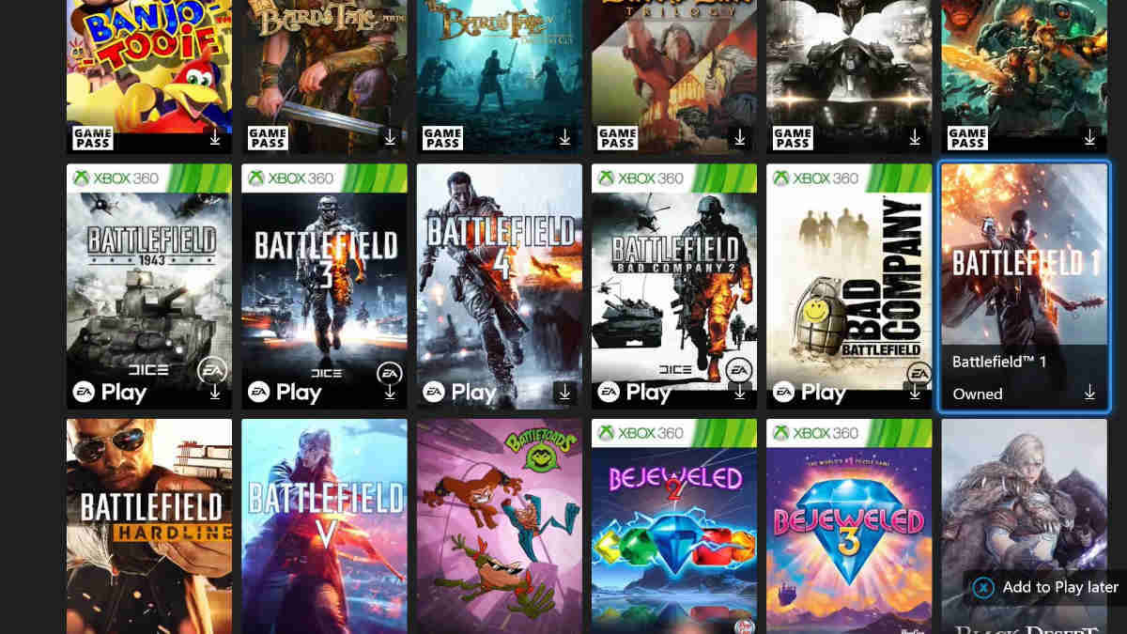
Task: Click download icon on Batman Arkham Knight tile
Action: (915, 138)
